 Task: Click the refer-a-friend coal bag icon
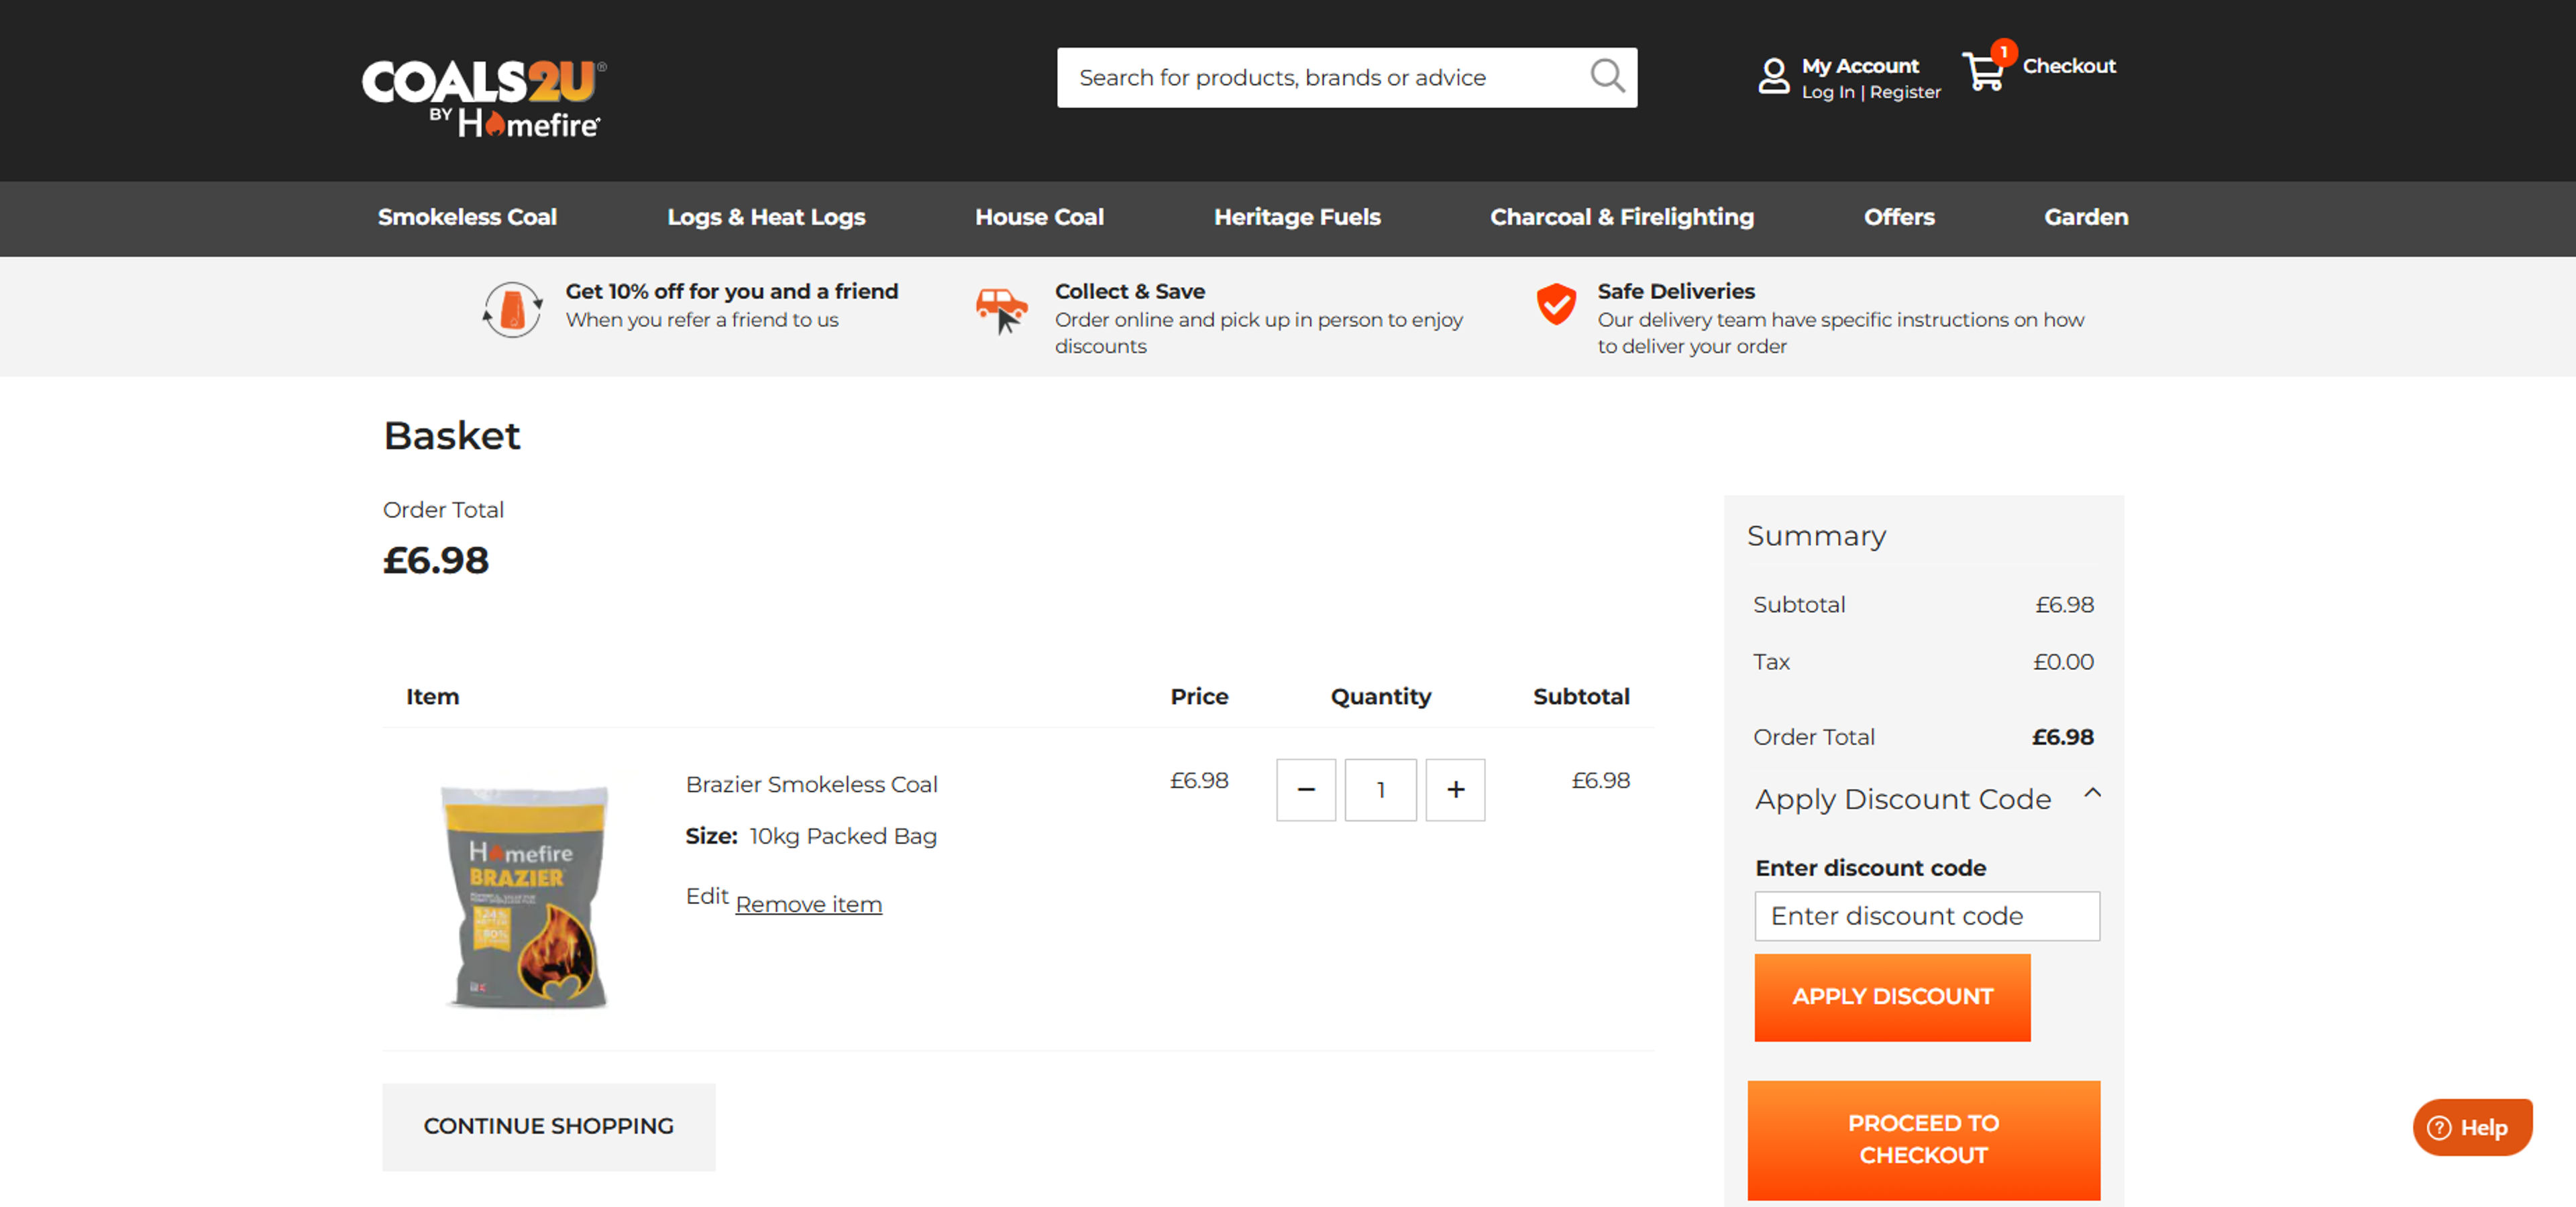(x=512, y=308)
